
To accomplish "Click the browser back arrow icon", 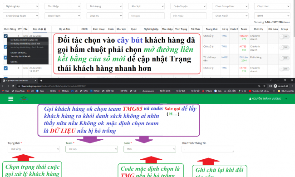I will click(3, 86).
